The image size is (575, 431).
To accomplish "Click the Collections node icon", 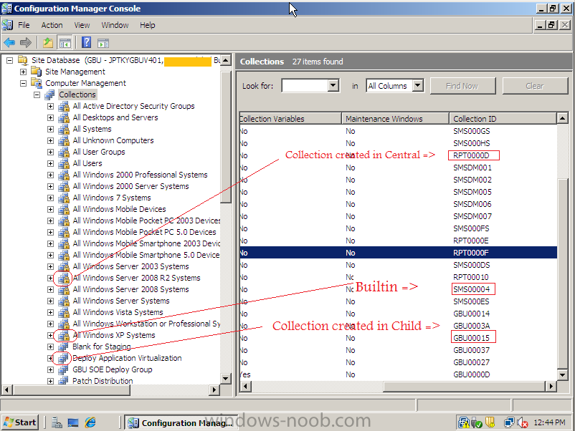I will coord(50,95).
